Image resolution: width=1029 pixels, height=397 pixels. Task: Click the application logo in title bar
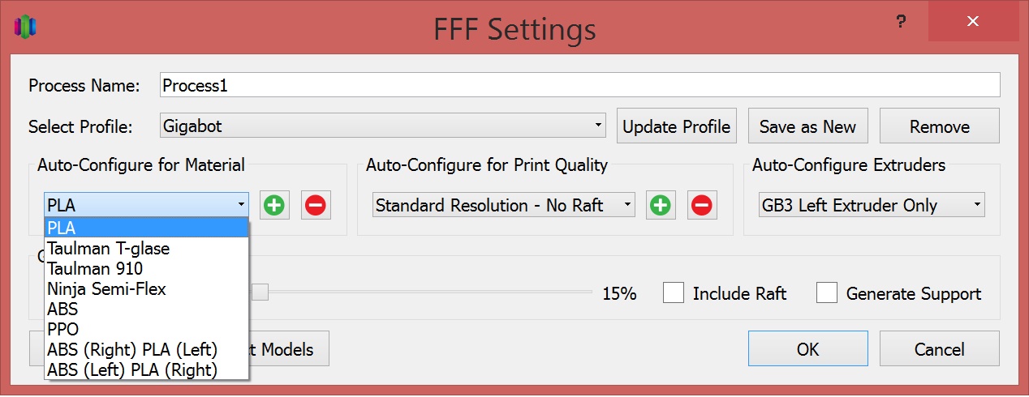26,26
